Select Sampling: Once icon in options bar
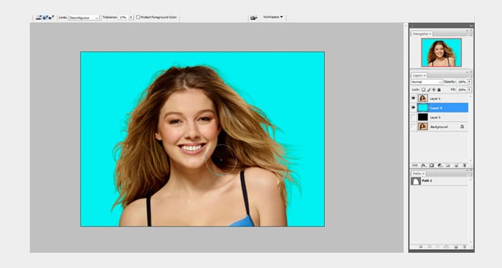The height and width of the screenshot is (268, 502). point(45,18)
